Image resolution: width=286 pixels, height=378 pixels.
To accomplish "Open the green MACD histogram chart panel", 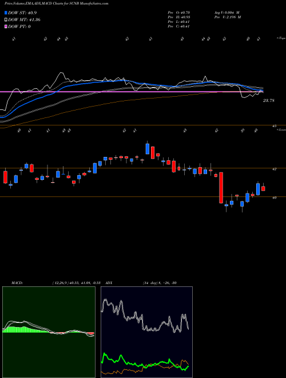I will tap(49, 332).
